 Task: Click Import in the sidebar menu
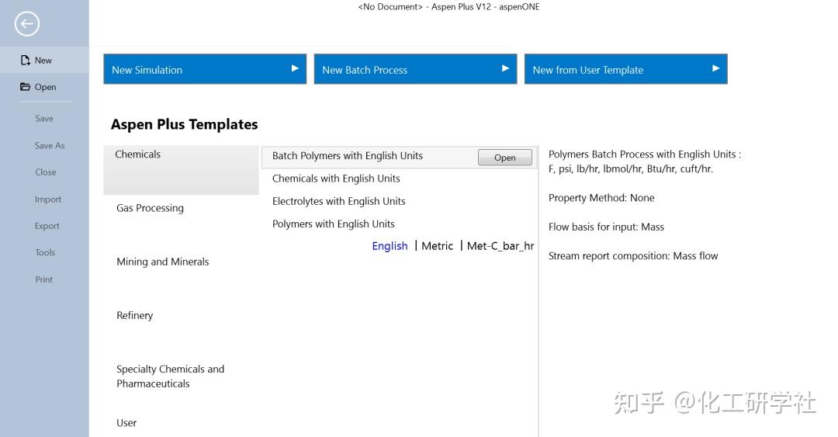click(47, 199)
